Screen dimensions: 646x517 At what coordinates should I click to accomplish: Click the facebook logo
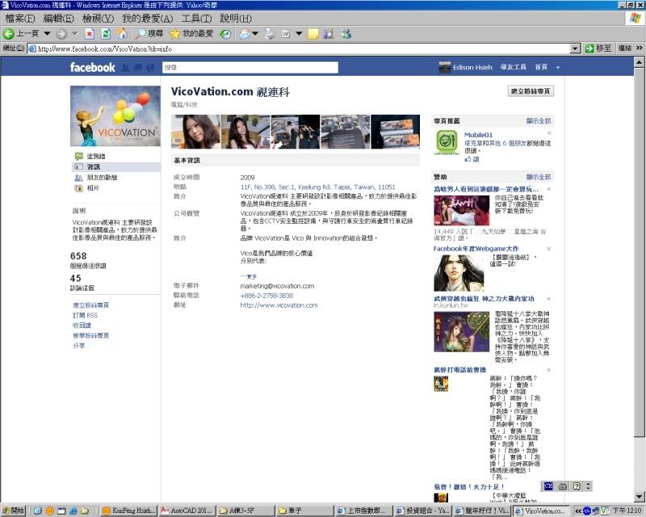tap(92, 67)
